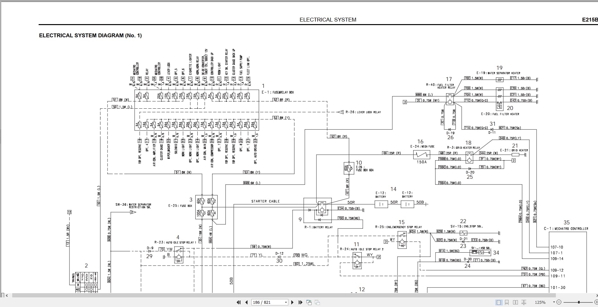Click 'E-26: FUSE BOX 60A' label
Image resolution: width=598 pixels, height=307 pixels.
coord(365,168)
